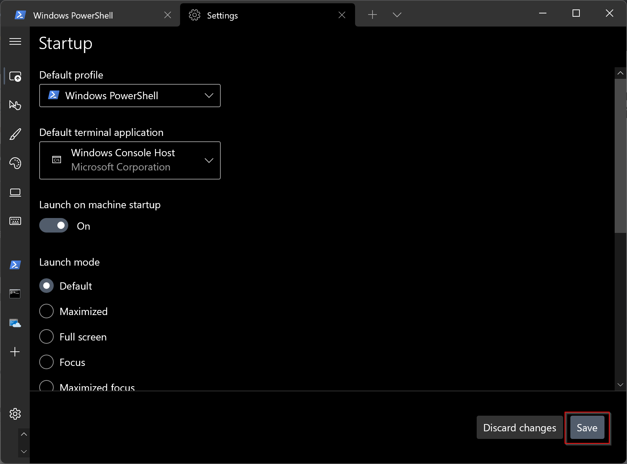This screenshot has height=464, width=627.
Task: Close the Windows Terminal window
Action: [610, 13]
